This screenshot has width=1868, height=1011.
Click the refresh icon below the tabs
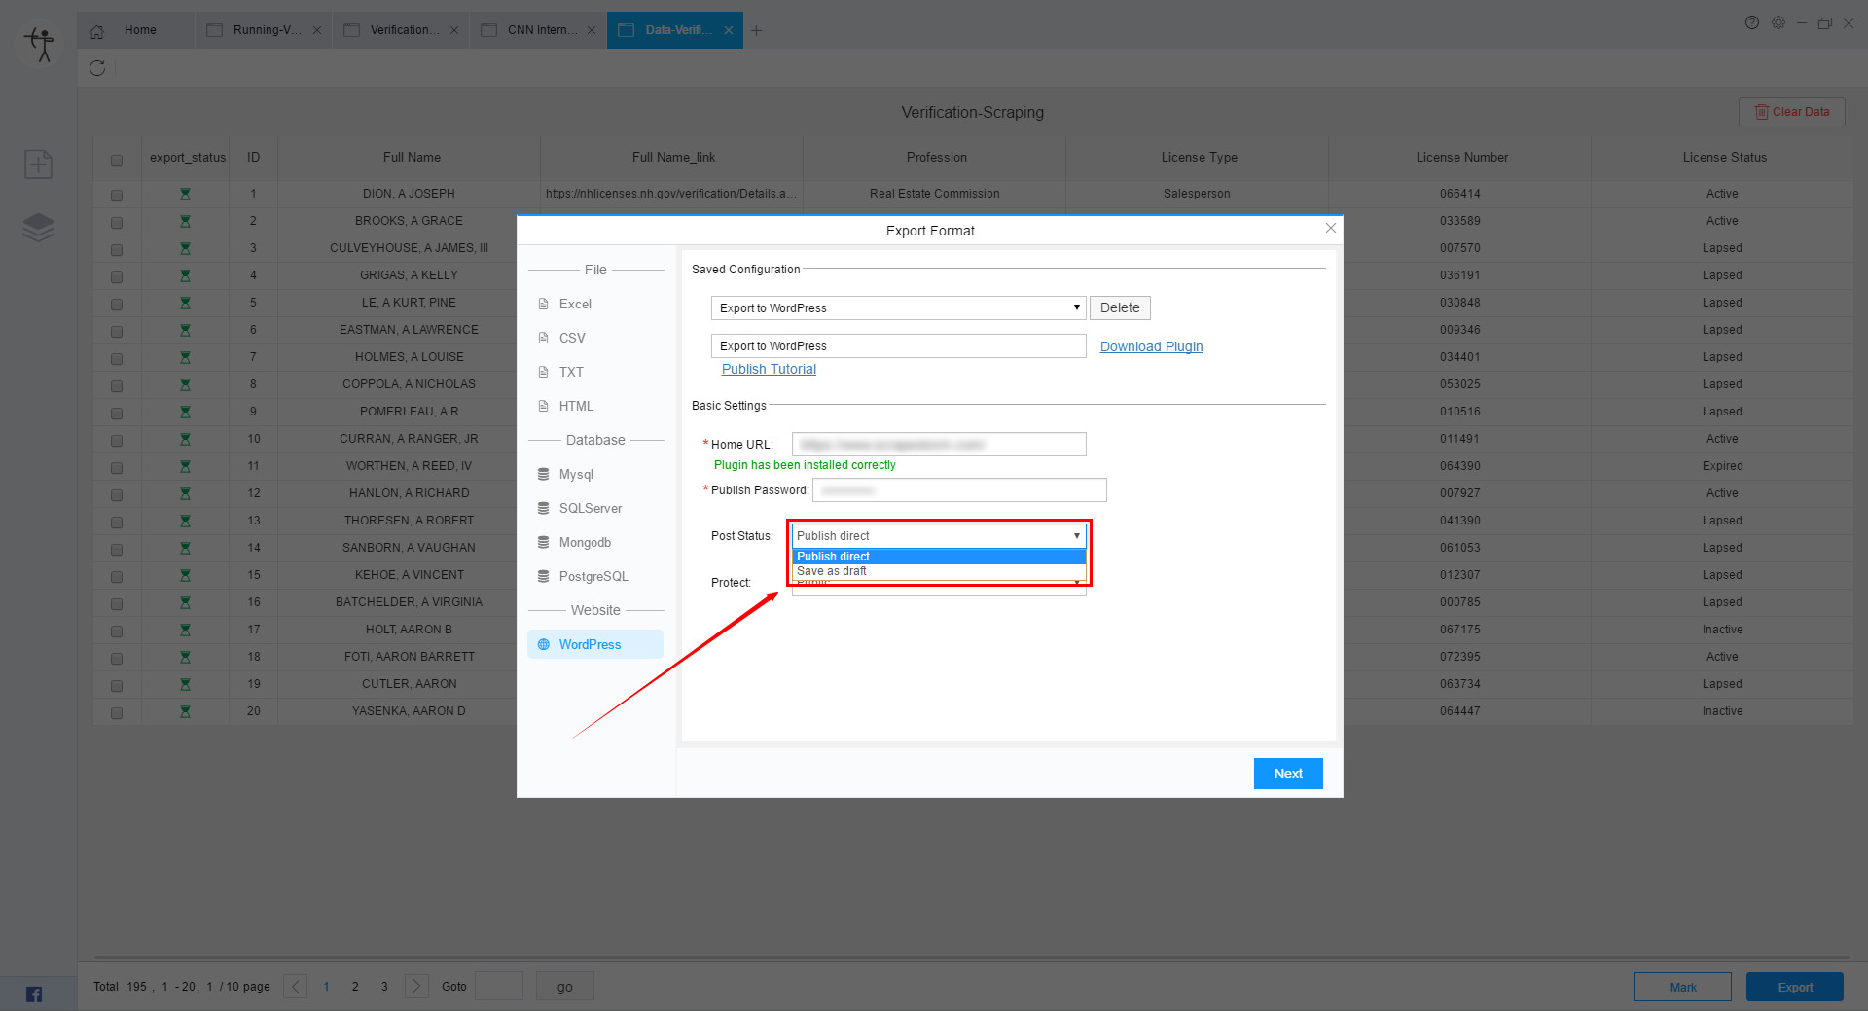[97, 68]
